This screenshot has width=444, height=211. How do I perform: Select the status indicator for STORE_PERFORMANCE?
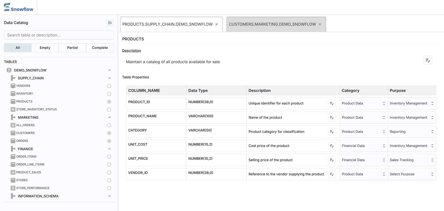pos(109,188)
